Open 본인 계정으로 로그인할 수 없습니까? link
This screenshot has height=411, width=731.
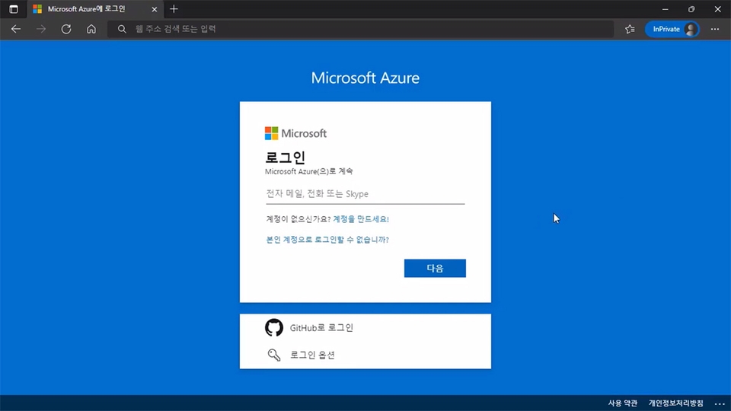pos(327,240)
